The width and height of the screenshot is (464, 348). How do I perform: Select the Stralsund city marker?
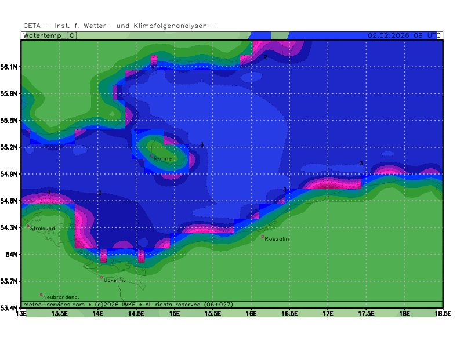coord(28,226)
